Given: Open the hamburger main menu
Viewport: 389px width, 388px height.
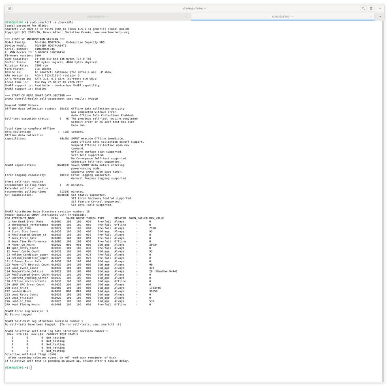Looking at the screenshot, I should pyautogui.click(x=371, y=9).
